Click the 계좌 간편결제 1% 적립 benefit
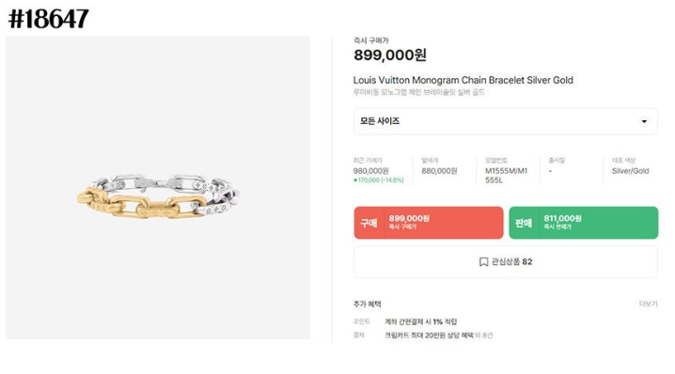Screen dimensions: 675x374 (420, 321)
